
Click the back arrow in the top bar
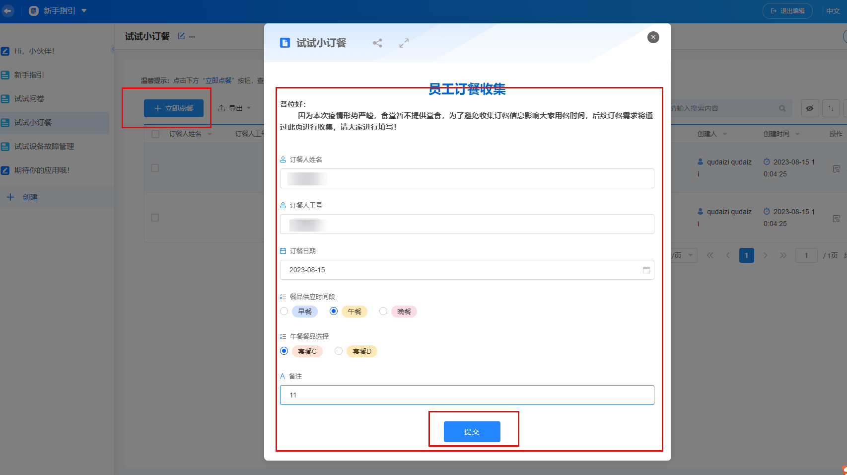[x=8, y=10]
